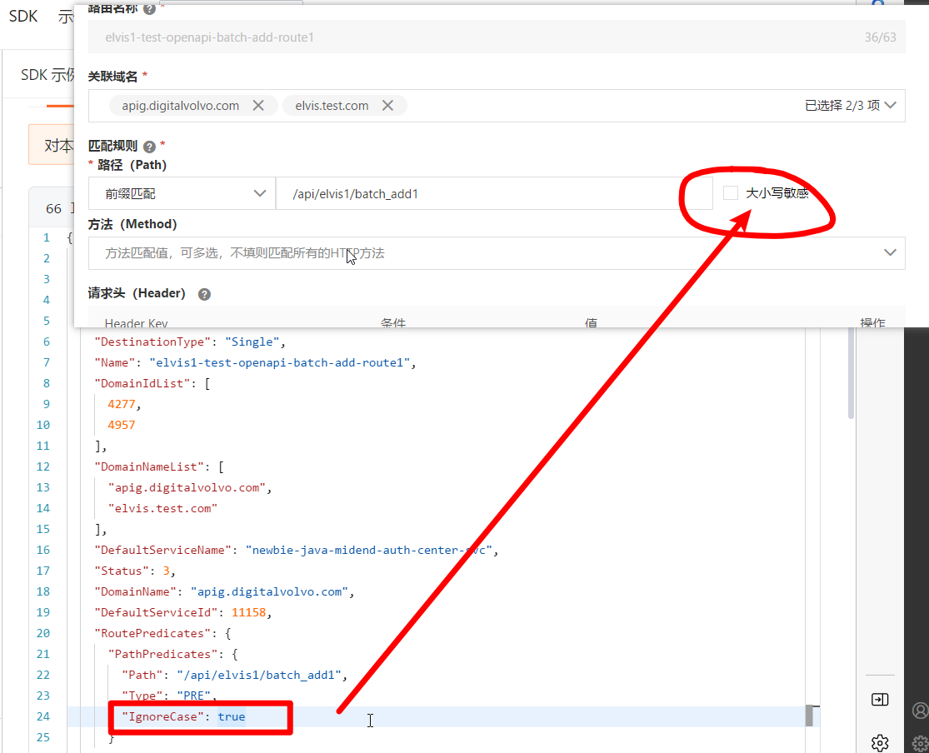This screenshot has width=929, height=753.
Task: Open the settings gear below the panel icon
Action: click(880, 742)
